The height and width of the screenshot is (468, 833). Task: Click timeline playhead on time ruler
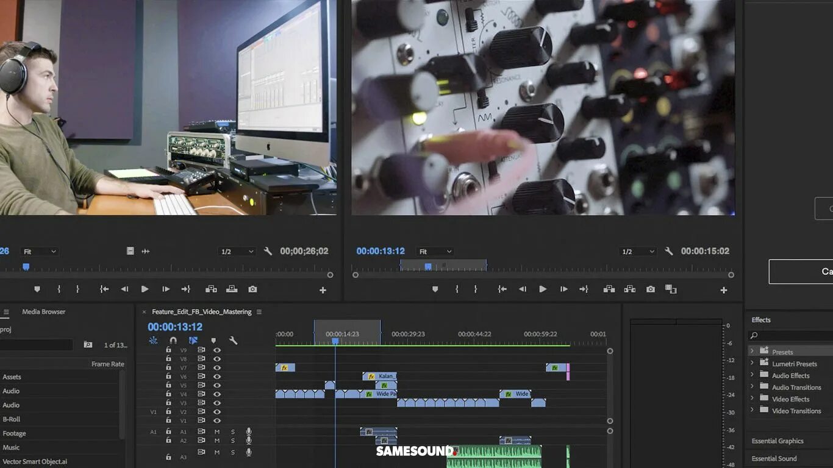pos(335,341)
